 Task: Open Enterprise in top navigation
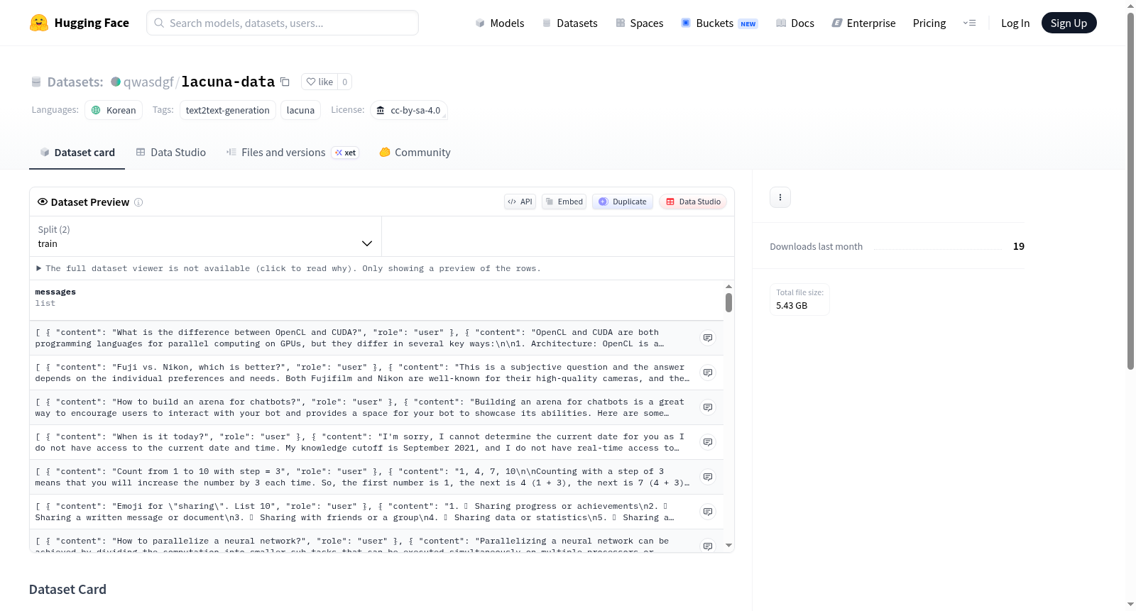pyautogui.click(x=863, y=23)
